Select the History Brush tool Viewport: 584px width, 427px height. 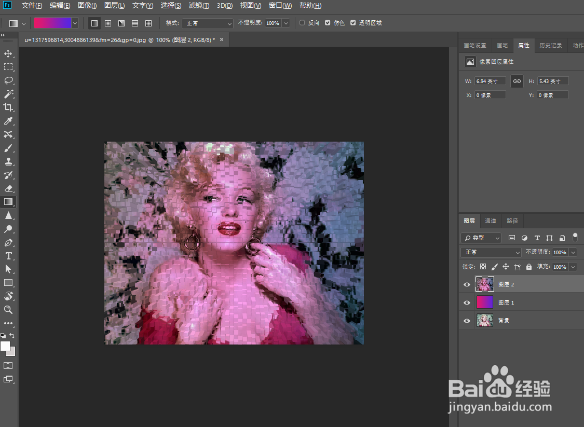(8, 175)
